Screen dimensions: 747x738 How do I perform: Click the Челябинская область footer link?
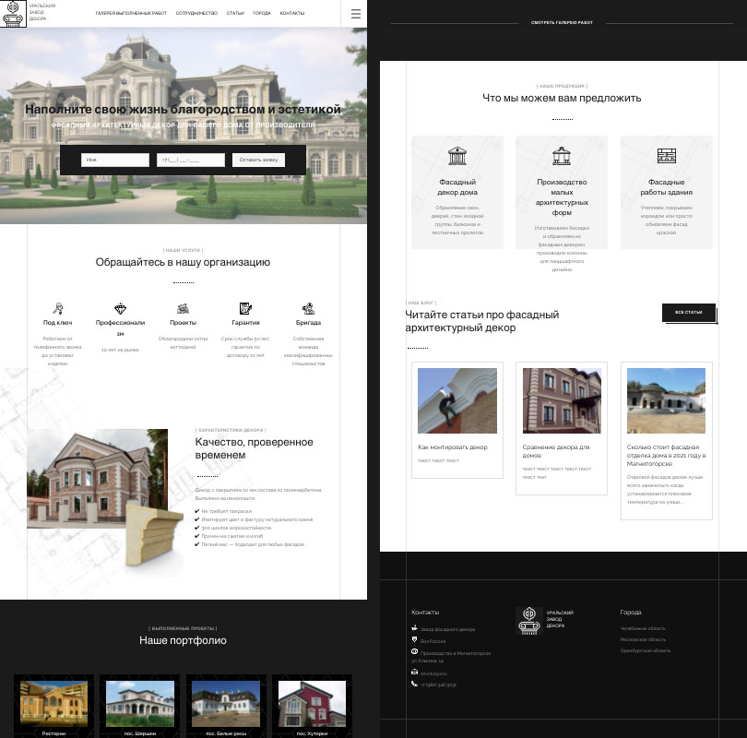coord(643,628)
